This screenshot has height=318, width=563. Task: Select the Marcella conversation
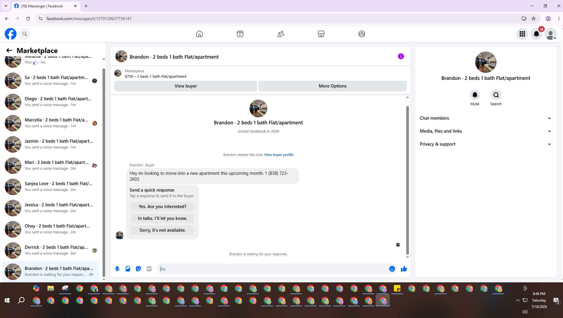(x=51, y=123)
